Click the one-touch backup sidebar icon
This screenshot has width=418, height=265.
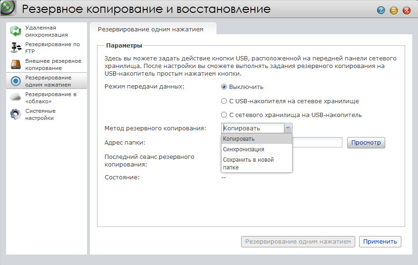pyautogui.click(x=16, y=81)
